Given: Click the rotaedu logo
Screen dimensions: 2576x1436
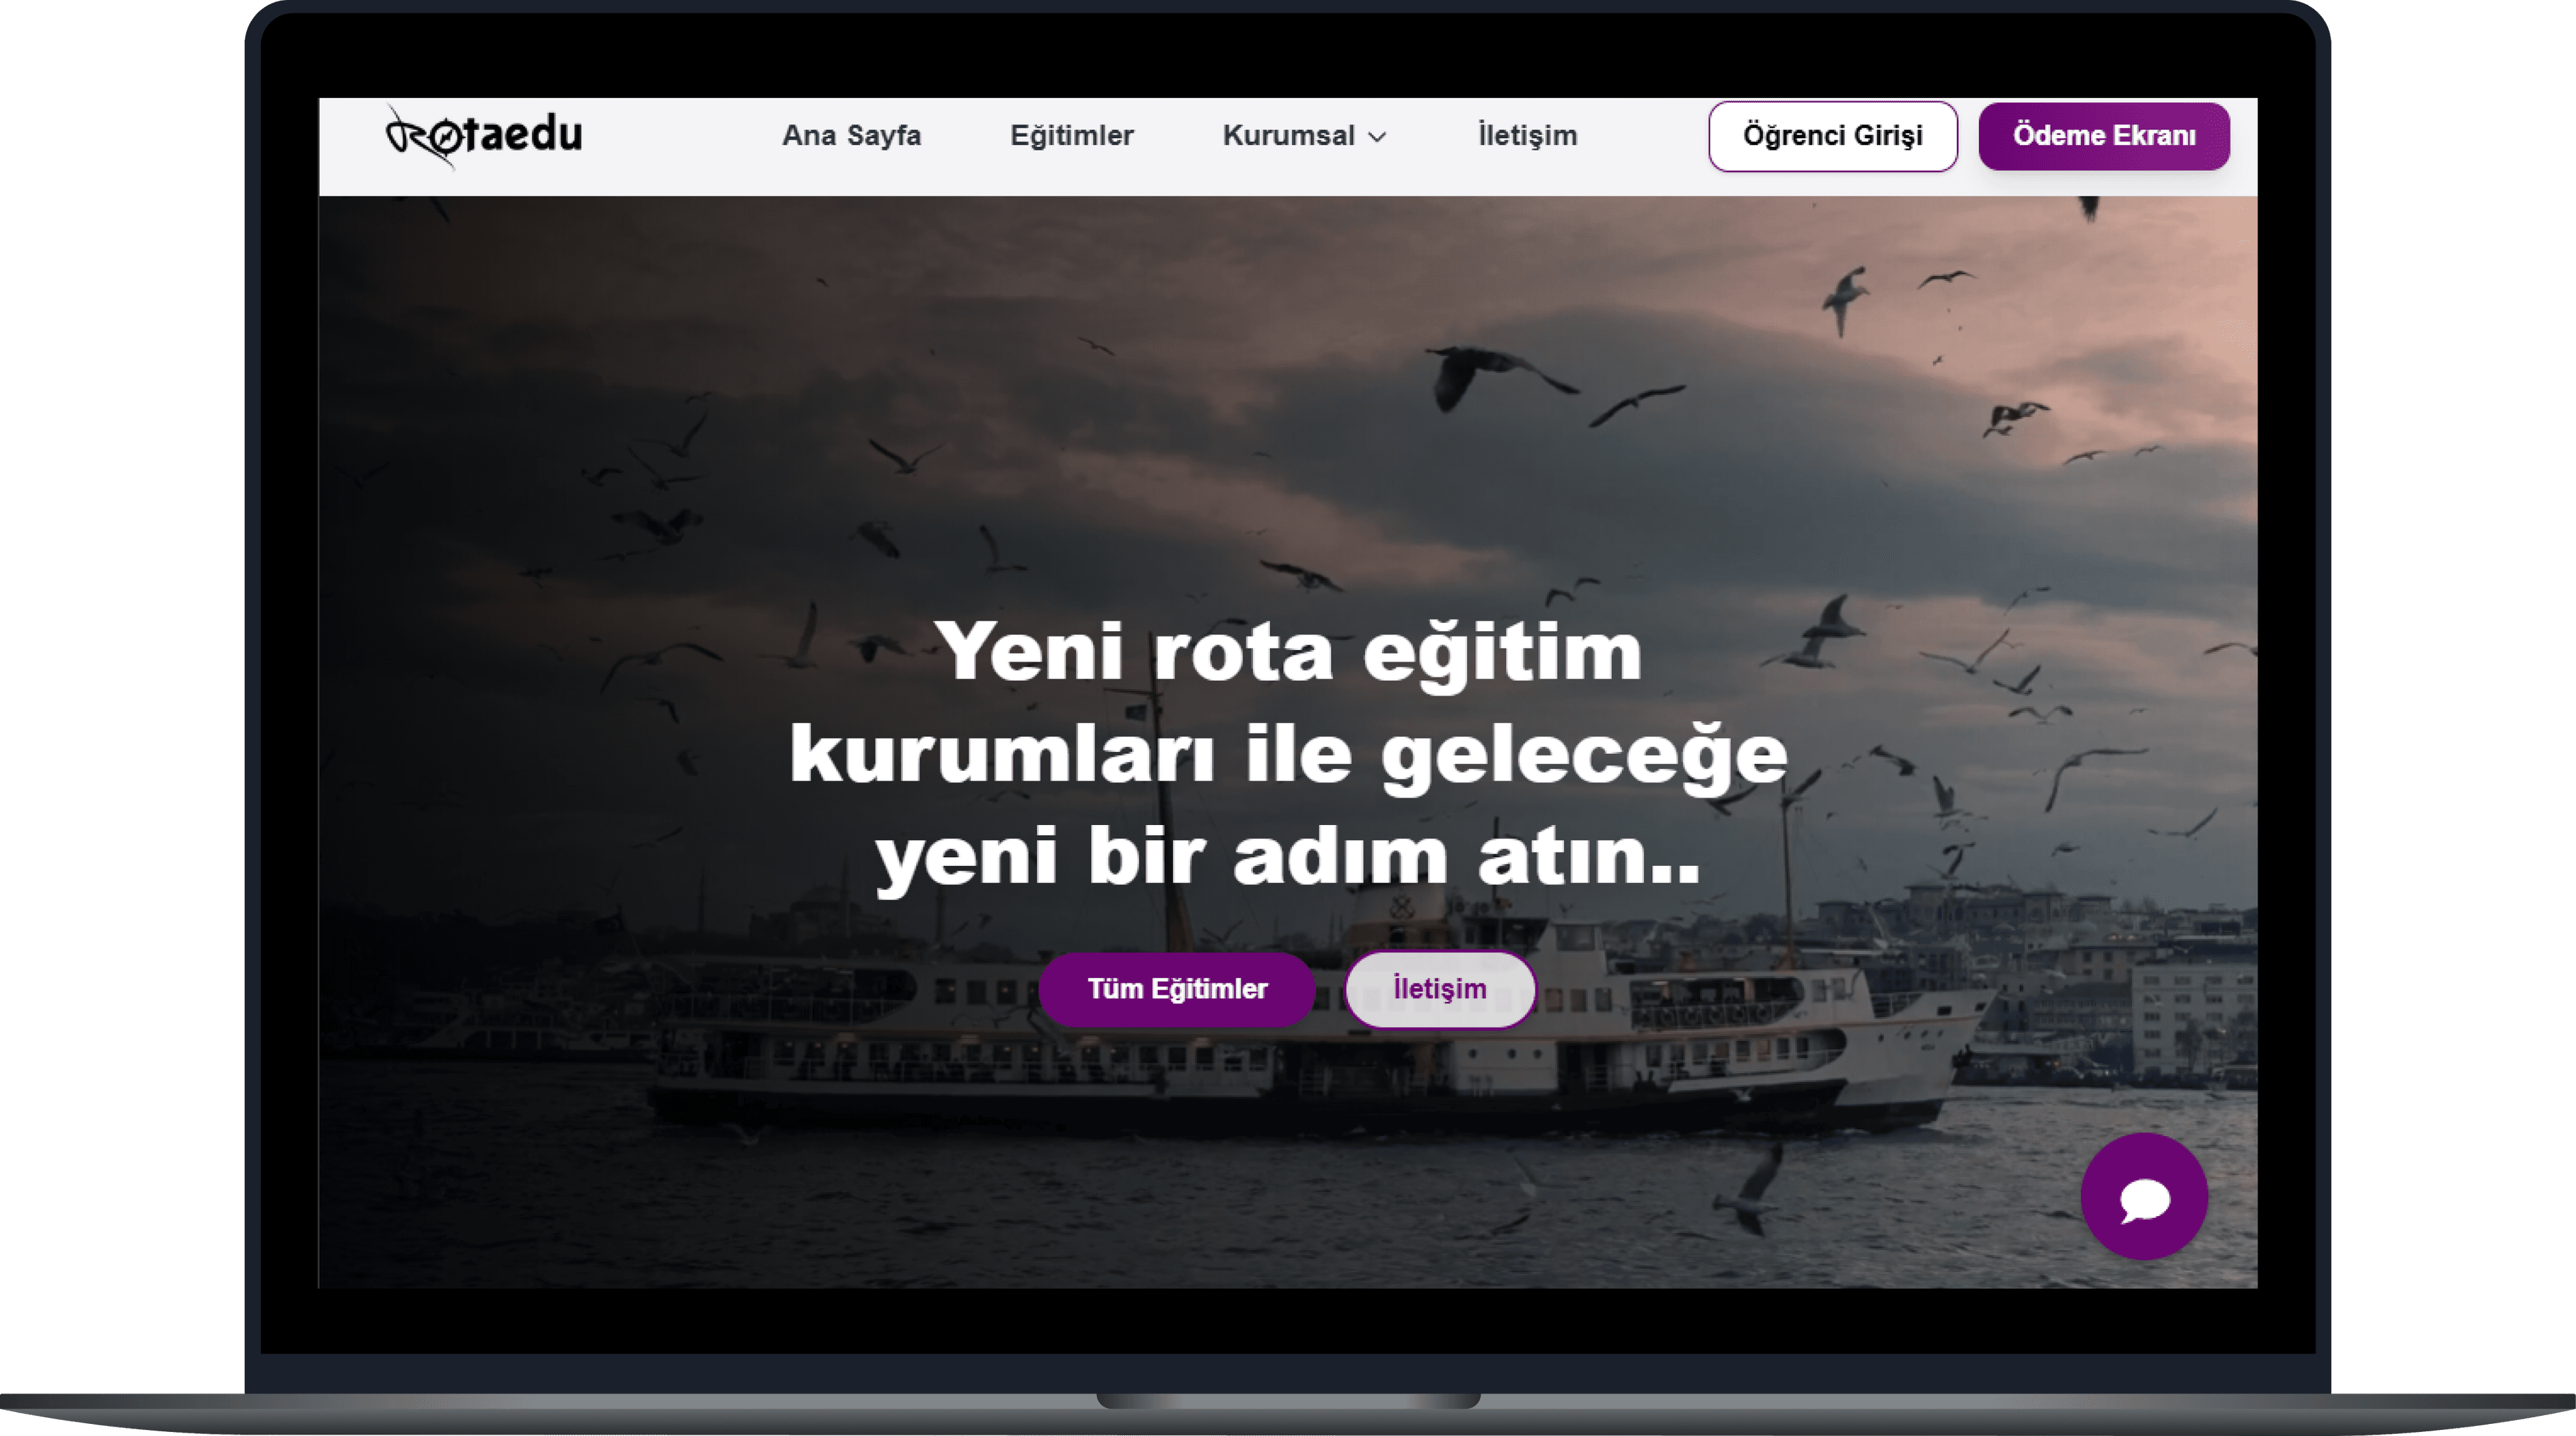Looking at the screenshot, I should (x=484, y=136).
